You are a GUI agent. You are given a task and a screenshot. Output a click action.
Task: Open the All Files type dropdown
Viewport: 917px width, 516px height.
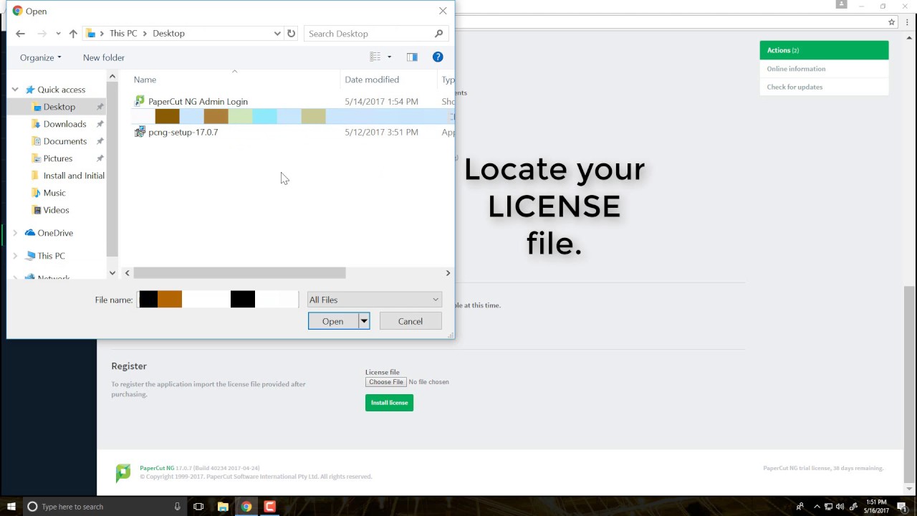tap(374, 300)
